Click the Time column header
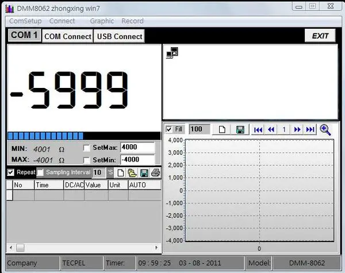Viewport: 345px width, 273px height. 49,185
